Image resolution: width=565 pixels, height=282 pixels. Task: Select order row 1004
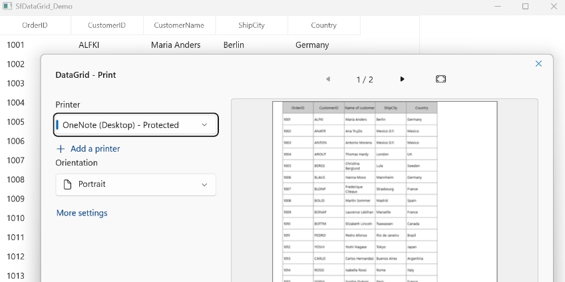[15, 102]
